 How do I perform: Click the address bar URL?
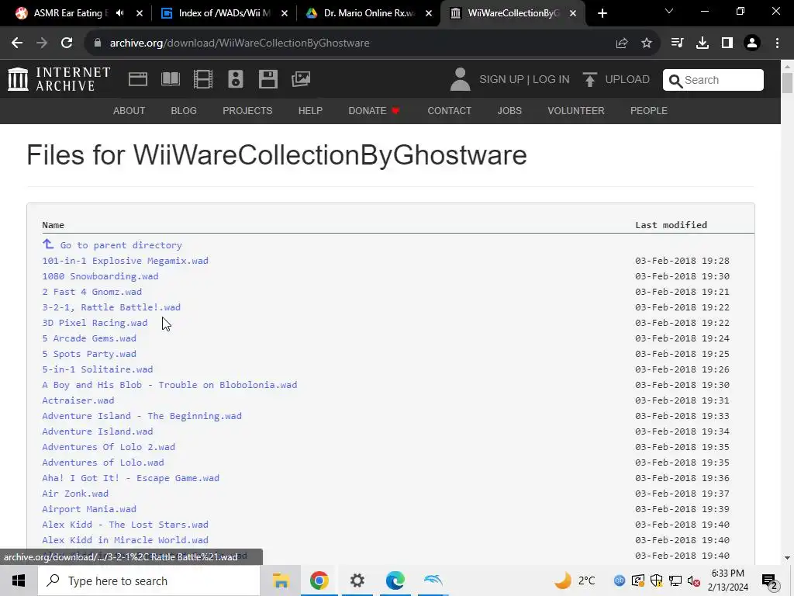coord(240,43)
